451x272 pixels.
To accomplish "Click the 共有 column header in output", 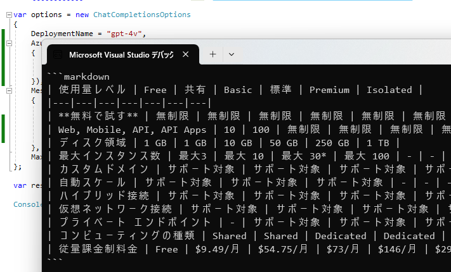I will click(x=195, y=90).
